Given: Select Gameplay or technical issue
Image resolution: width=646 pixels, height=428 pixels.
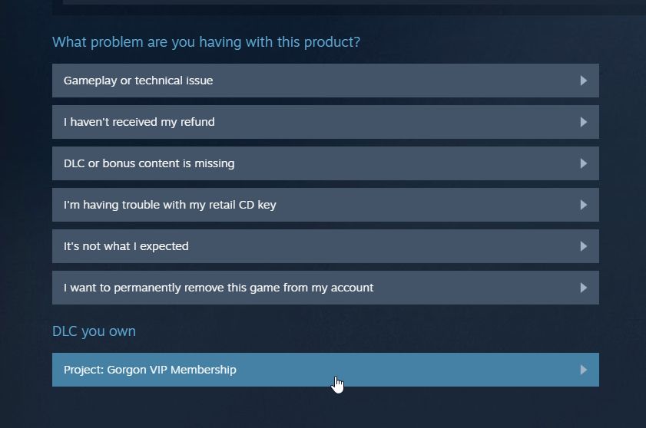Looking at the screenshot, I should point(138,81).
